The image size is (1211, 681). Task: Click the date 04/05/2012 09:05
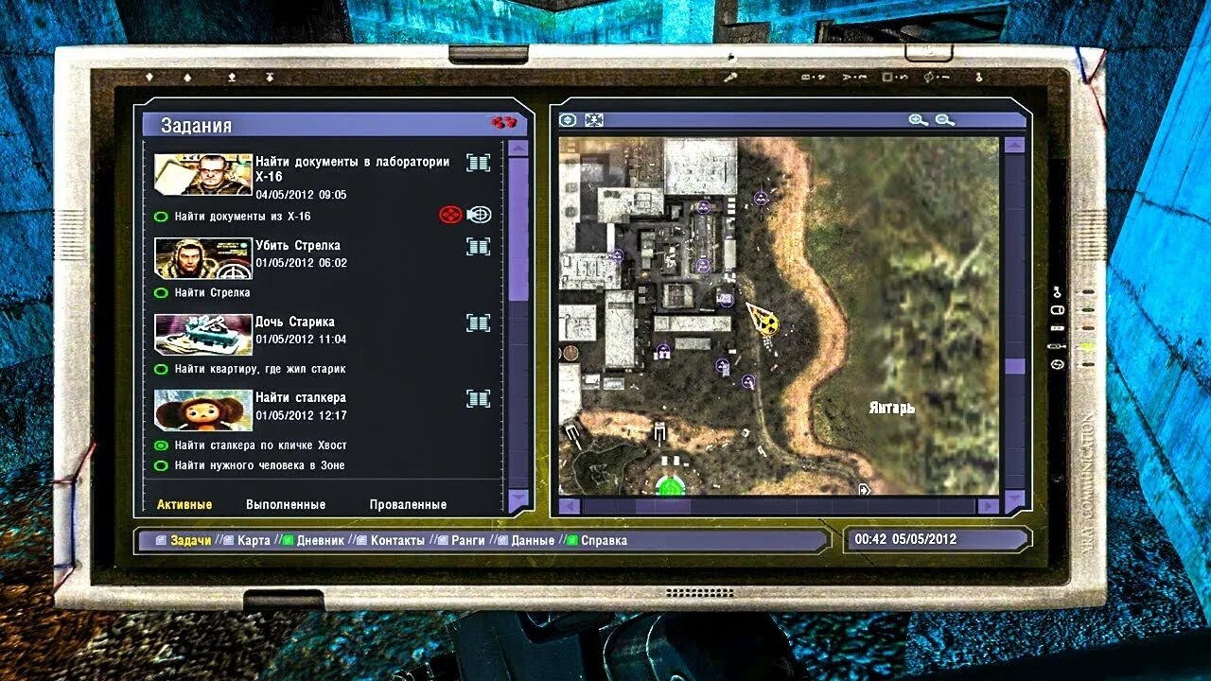point(301,195)
